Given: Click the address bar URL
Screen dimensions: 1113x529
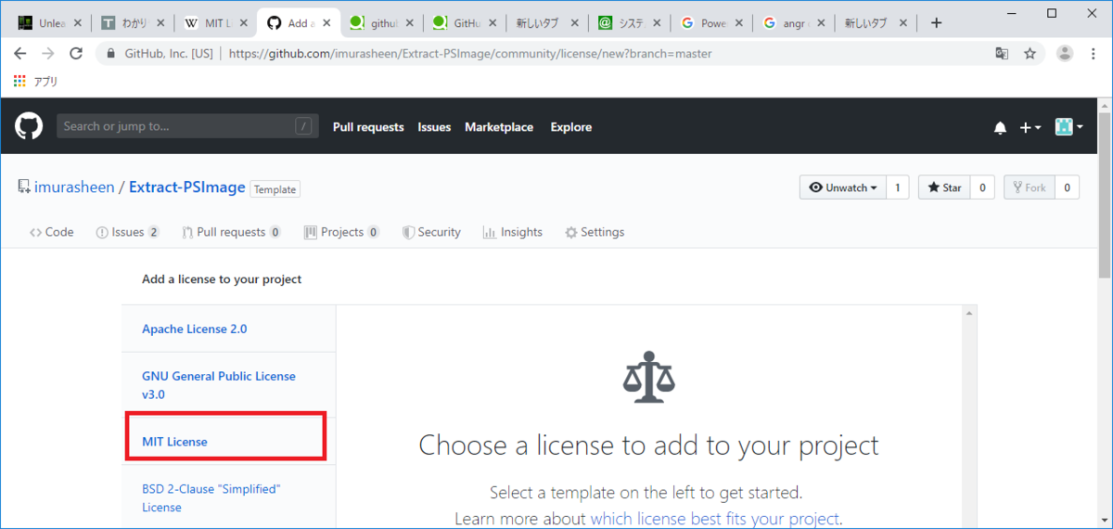Looking at the screenshot, I should point(470,54).
